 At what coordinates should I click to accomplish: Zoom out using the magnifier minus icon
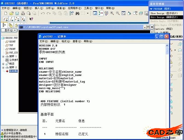118,13
